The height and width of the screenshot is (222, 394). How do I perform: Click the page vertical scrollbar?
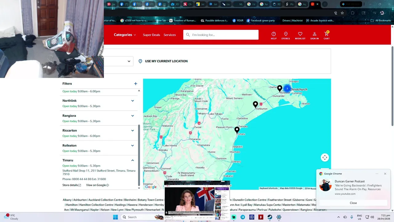(392, 86)
